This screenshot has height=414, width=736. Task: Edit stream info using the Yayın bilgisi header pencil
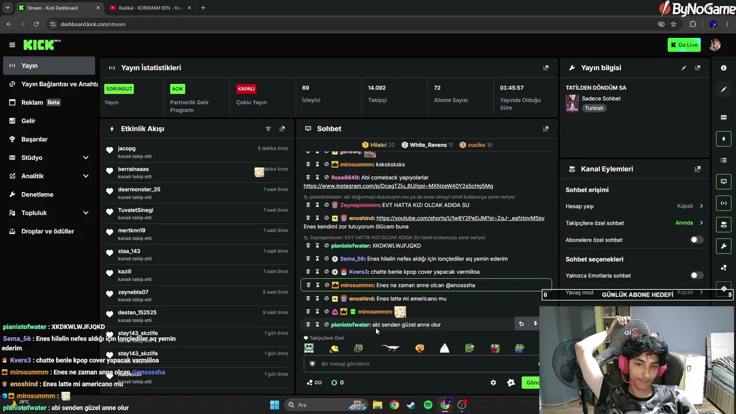click(684, 68)
